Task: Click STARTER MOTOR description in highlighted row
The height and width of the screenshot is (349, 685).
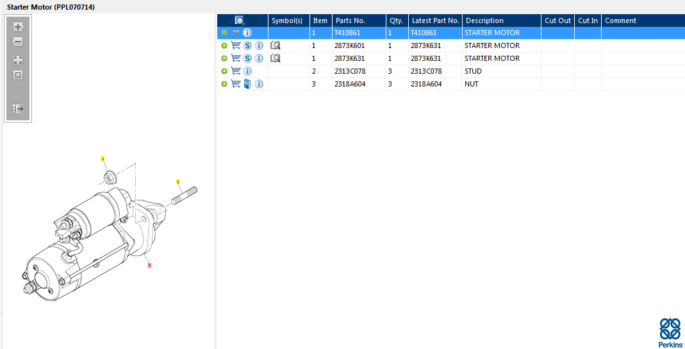Action: click(x=492, y=33)
